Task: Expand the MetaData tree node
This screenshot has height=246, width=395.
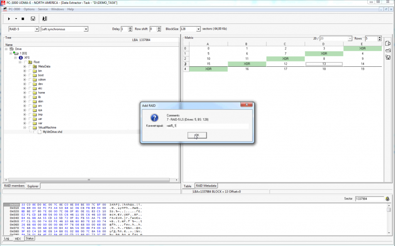Action: click(25, 66)
